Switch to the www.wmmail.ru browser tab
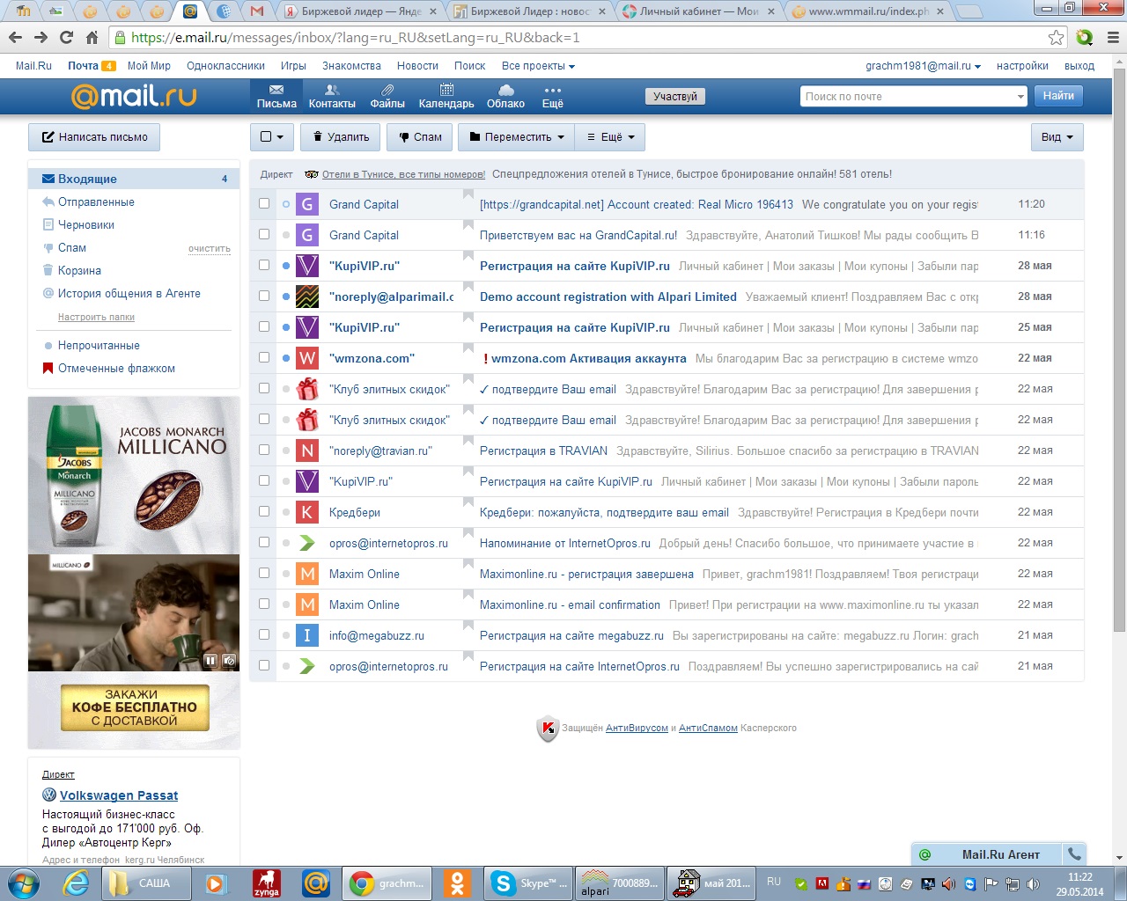Image resolution: width=1127 pixels, height=901 pixels. 869,11
